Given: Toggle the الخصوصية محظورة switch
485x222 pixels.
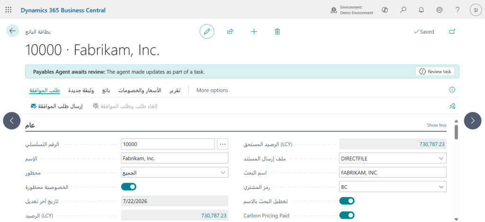Looking at the screenshot, I should pyautogui.click(x=129, y=187).
